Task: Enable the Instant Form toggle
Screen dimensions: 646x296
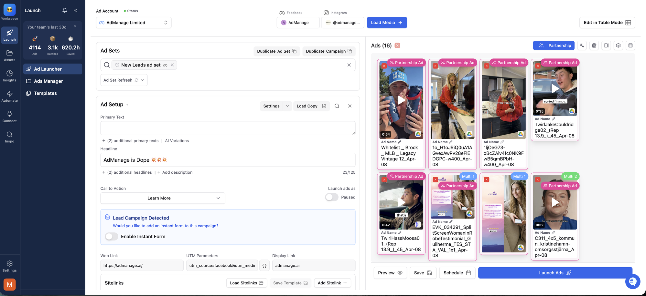Action: [x=111, y=237]
